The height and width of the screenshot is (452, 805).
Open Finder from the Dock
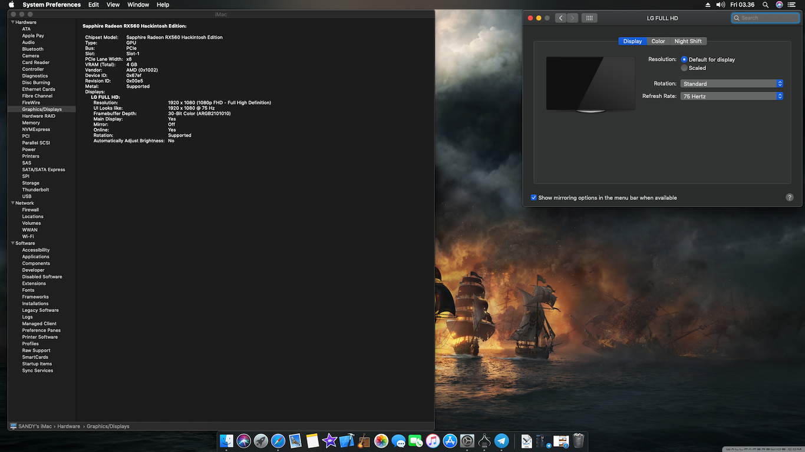pos(227,440)
